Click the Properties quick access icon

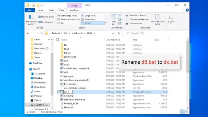[34, 5]
